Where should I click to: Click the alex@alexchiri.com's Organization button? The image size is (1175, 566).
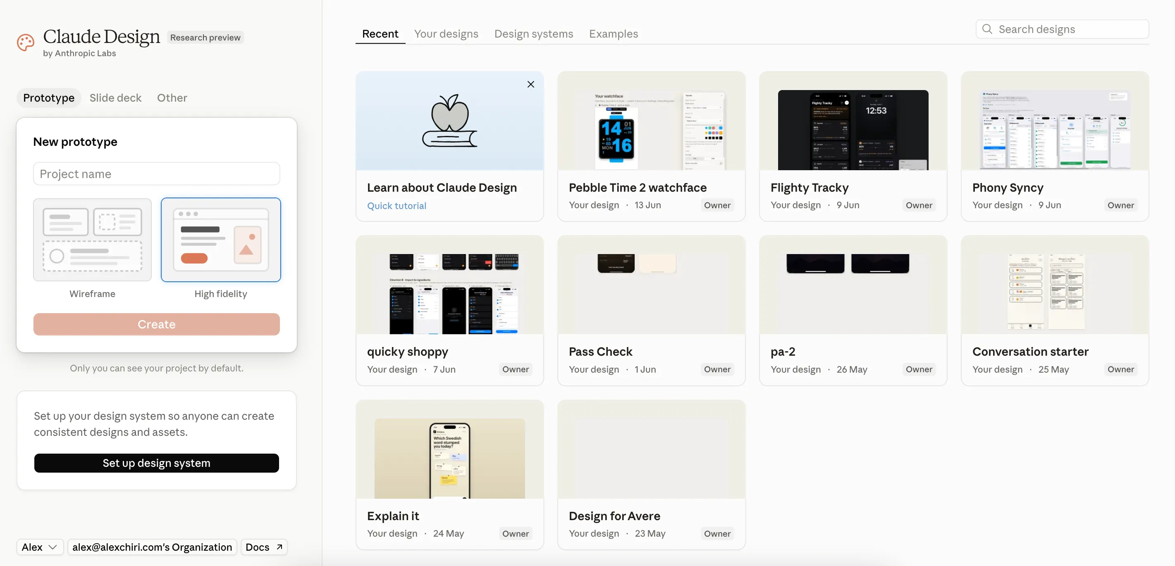[152, 547]
